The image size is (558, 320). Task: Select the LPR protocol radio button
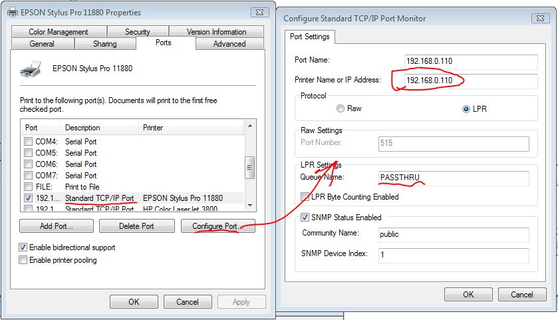click(466, 109)
